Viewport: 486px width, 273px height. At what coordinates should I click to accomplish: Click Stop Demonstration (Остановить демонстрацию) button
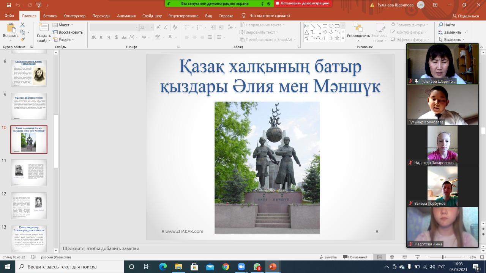pyautogui.click(x=303, y=3)
